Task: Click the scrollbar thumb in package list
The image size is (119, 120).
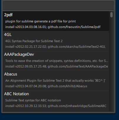Action: [112, 15]
